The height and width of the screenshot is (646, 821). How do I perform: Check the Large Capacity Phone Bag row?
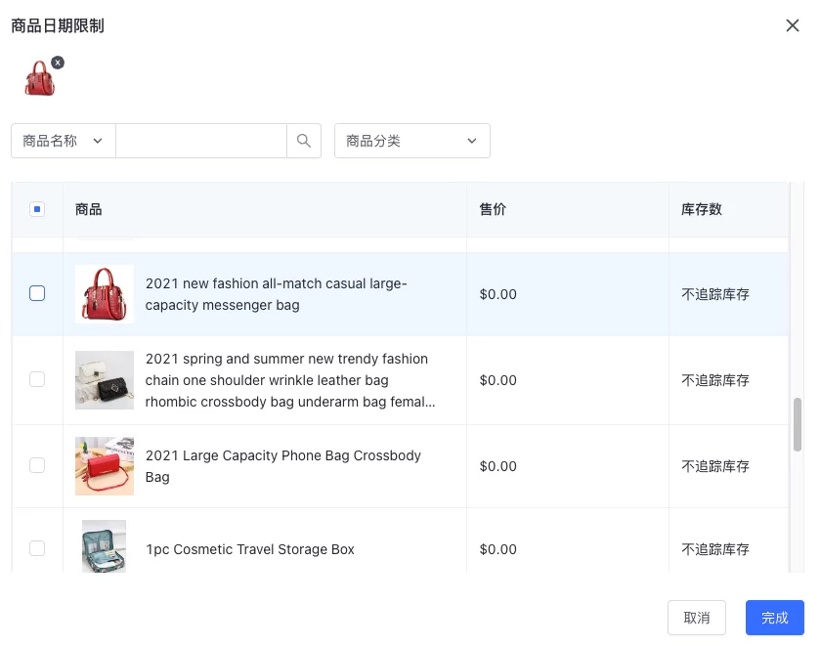(x=37, y=465)
